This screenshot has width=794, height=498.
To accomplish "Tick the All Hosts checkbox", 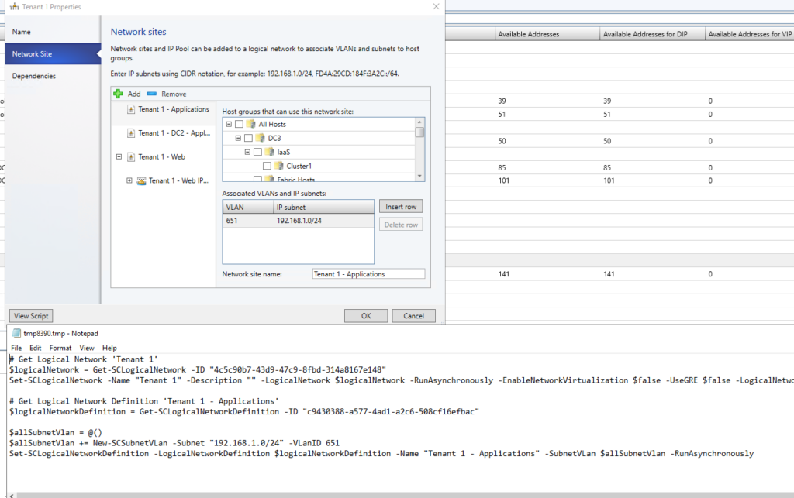I will click(x=239, y=124).
